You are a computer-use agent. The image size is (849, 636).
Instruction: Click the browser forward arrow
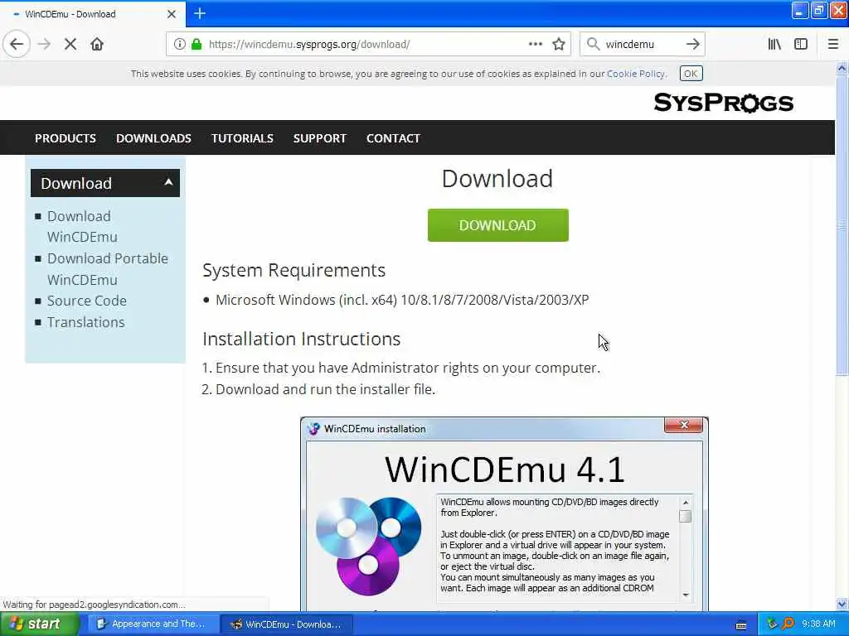45,44
